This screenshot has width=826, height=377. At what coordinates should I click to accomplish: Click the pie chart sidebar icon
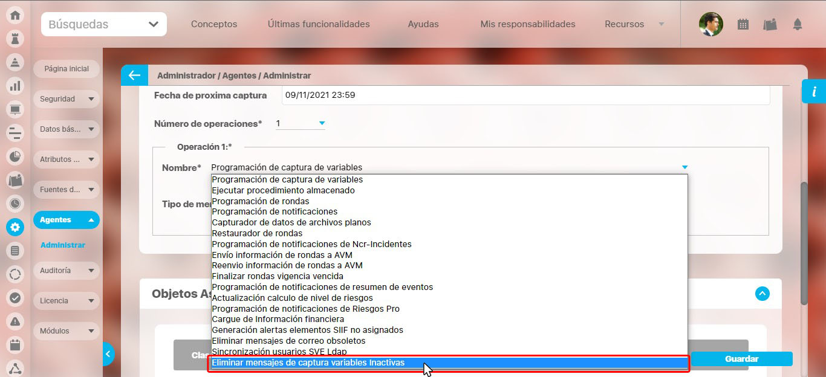(15, 156)
